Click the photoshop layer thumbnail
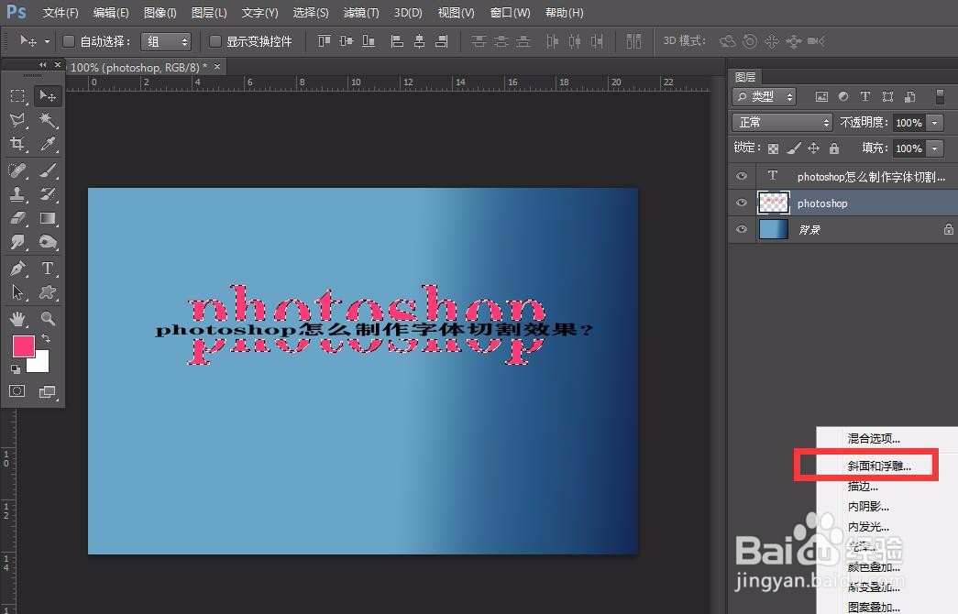The image size is (958, 614). point(774,203)
